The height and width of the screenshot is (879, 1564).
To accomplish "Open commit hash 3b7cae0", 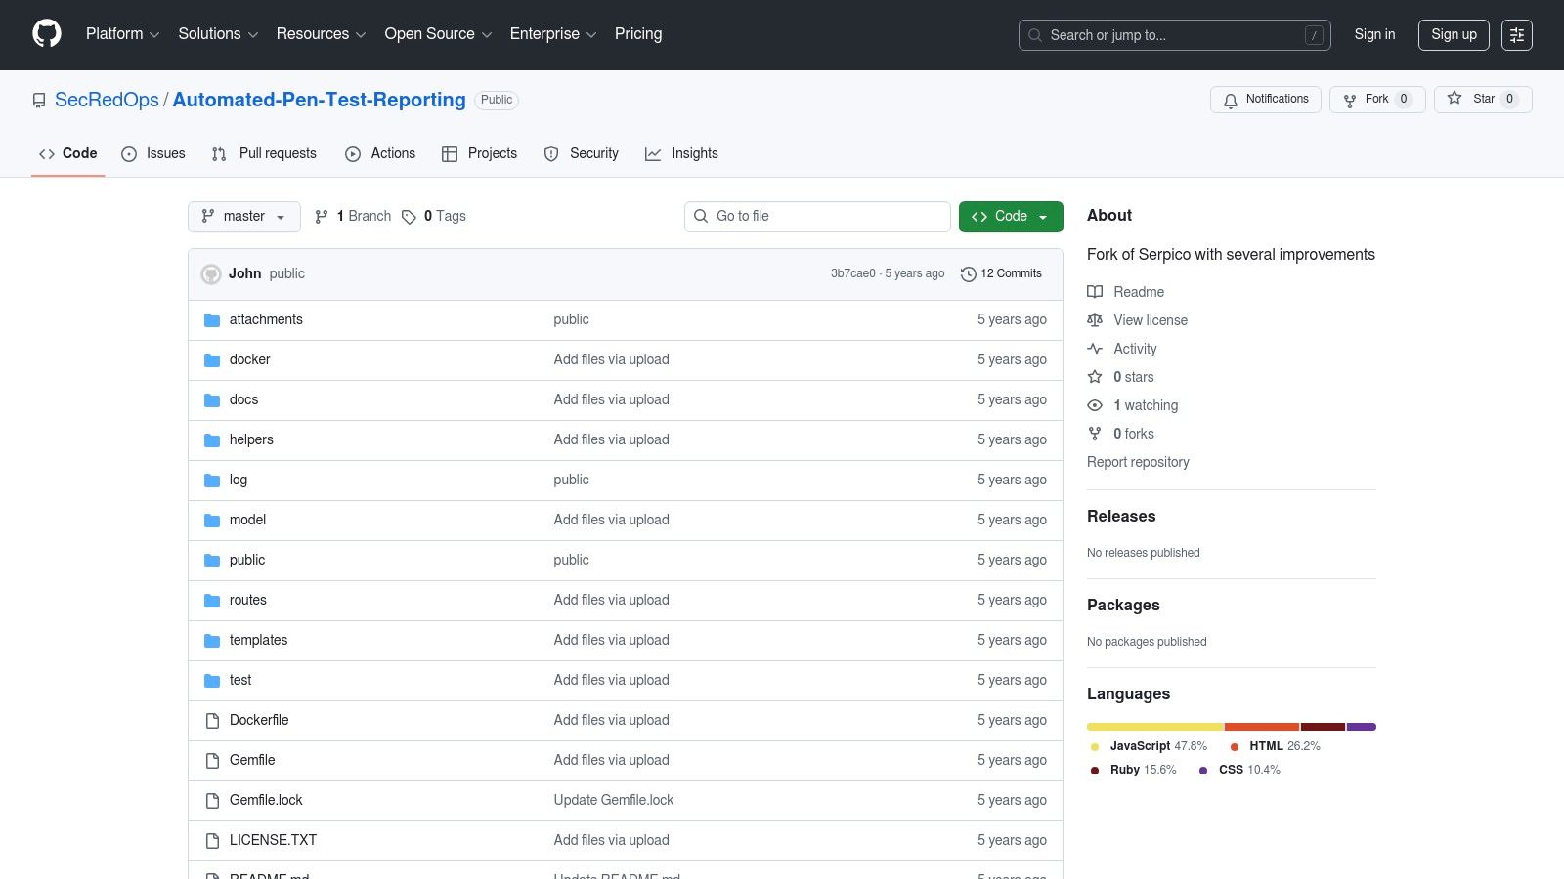I will [x=853, y=274].
